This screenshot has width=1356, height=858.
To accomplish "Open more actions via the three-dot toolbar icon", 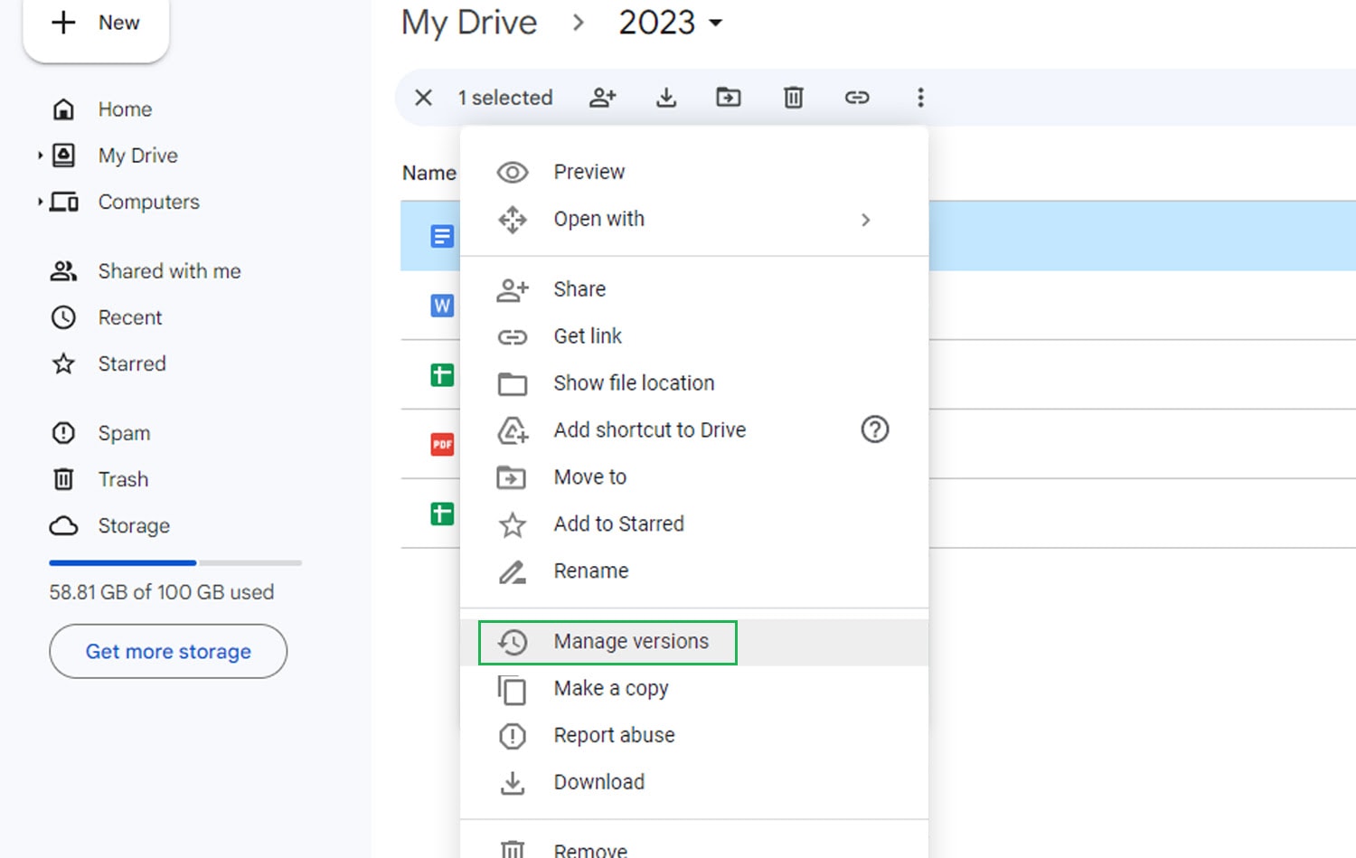I will (920, 97).
